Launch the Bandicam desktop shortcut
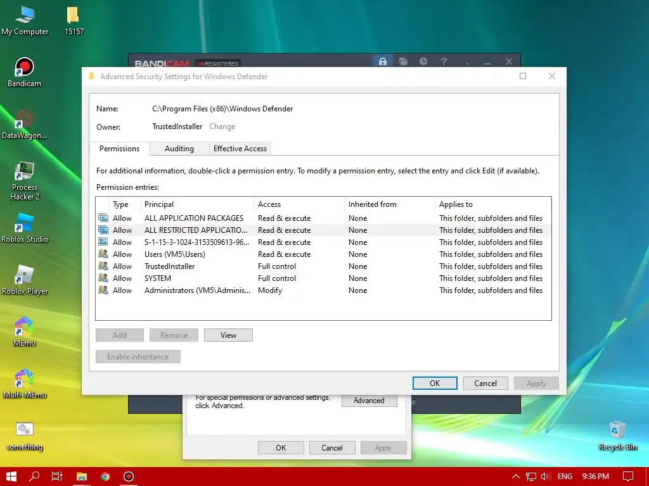The image size is (649, 486). click(24, 72)
